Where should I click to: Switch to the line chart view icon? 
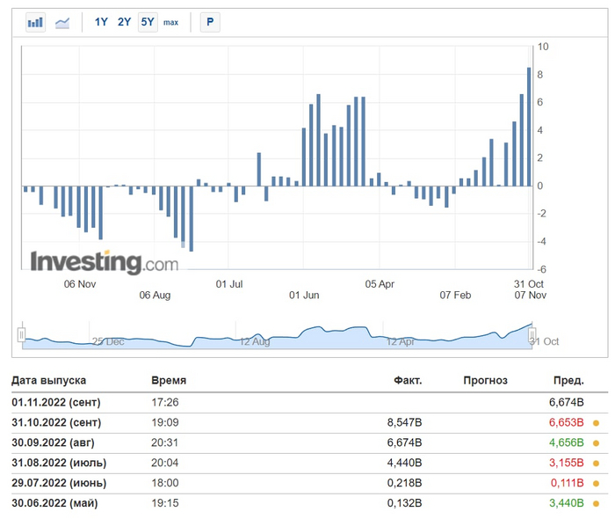(62, 22)
